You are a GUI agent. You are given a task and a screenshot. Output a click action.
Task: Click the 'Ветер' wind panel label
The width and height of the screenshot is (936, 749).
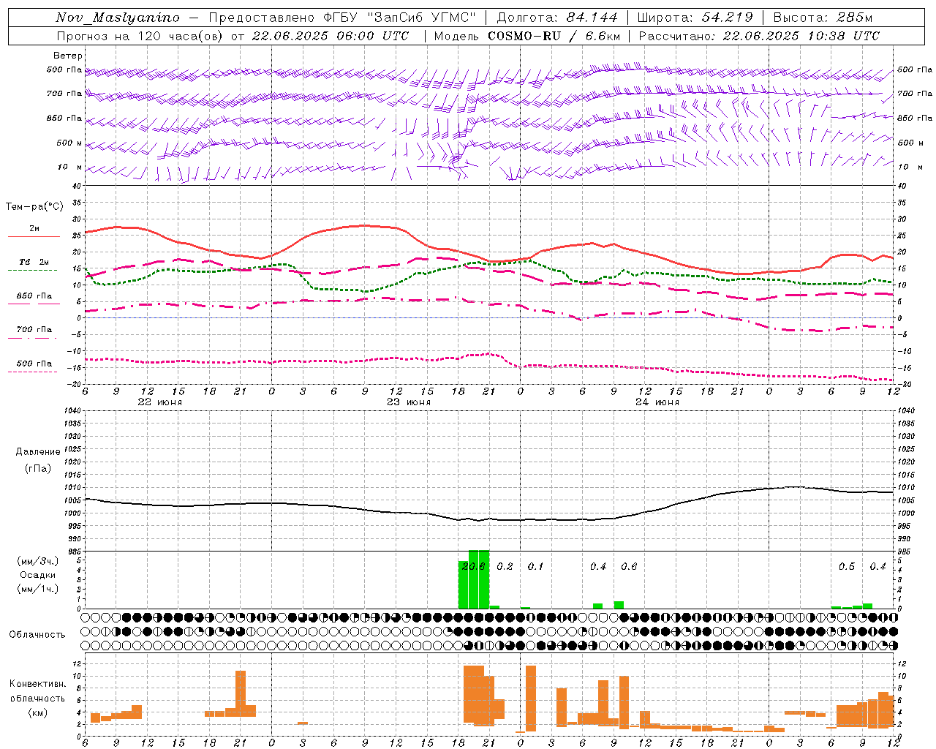pos(68,56)
